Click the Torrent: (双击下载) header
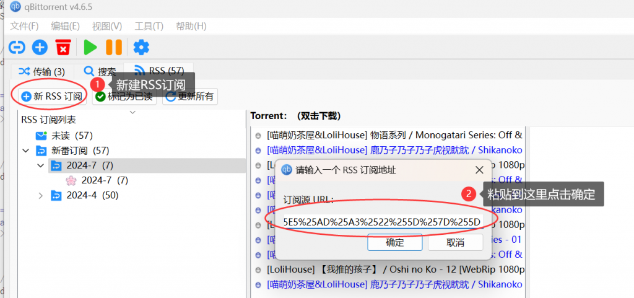 pos(295,116)
